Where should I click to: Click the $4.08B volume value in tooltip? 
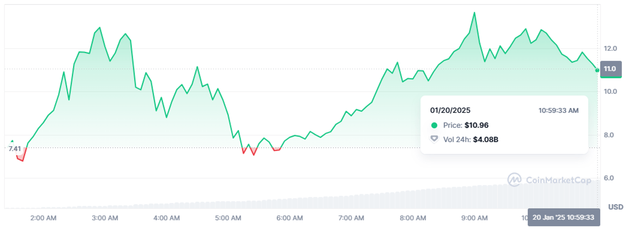click(486, 140)
